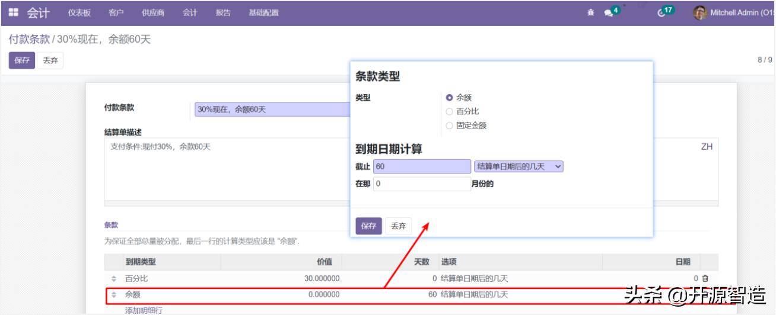Open the 基础配置 menu
This screenshot has height=315, width=776.
pos(263,13)
